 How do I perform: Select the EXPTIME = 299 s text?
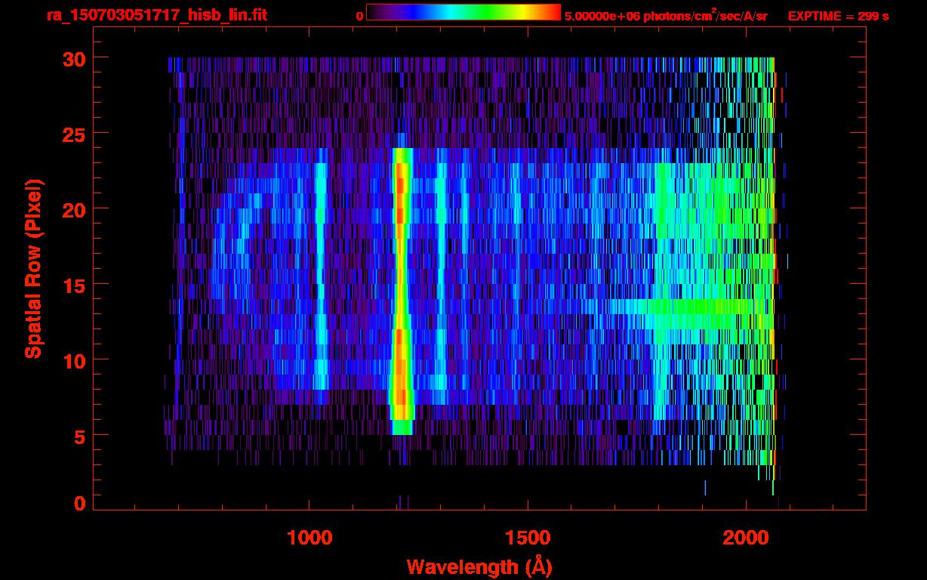point(838,16)
